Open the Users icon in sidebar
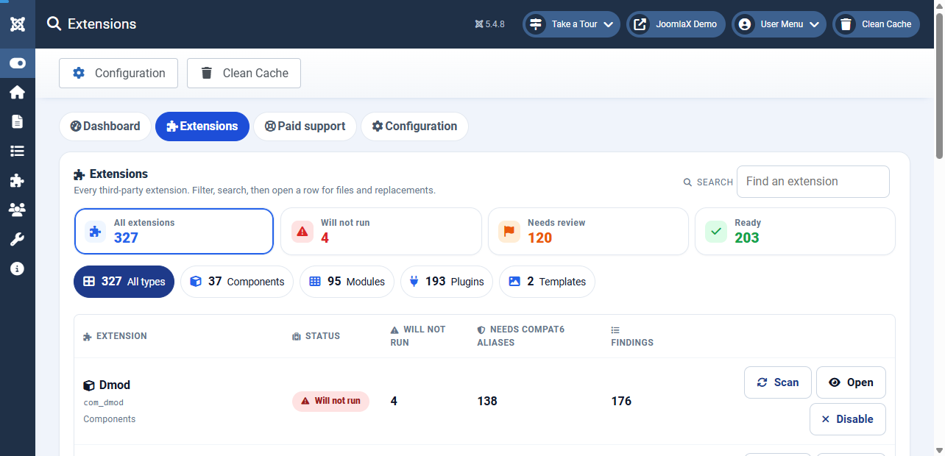This screenshot has width=945, height=456. pyautogui.click(x=17, y=210)
